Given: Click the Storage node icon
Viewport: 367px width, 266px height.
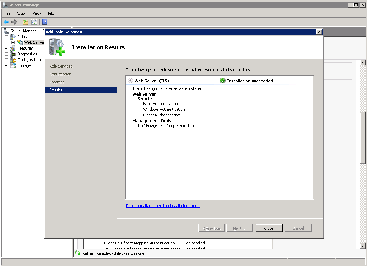Looking at the screenshot, I should 13,66.
